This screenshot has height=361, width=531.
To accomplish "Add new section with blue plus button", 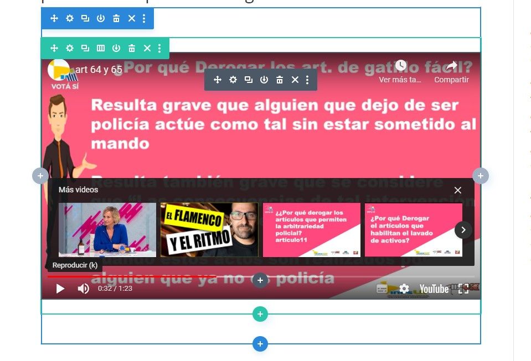I will (x=260, y=344).
